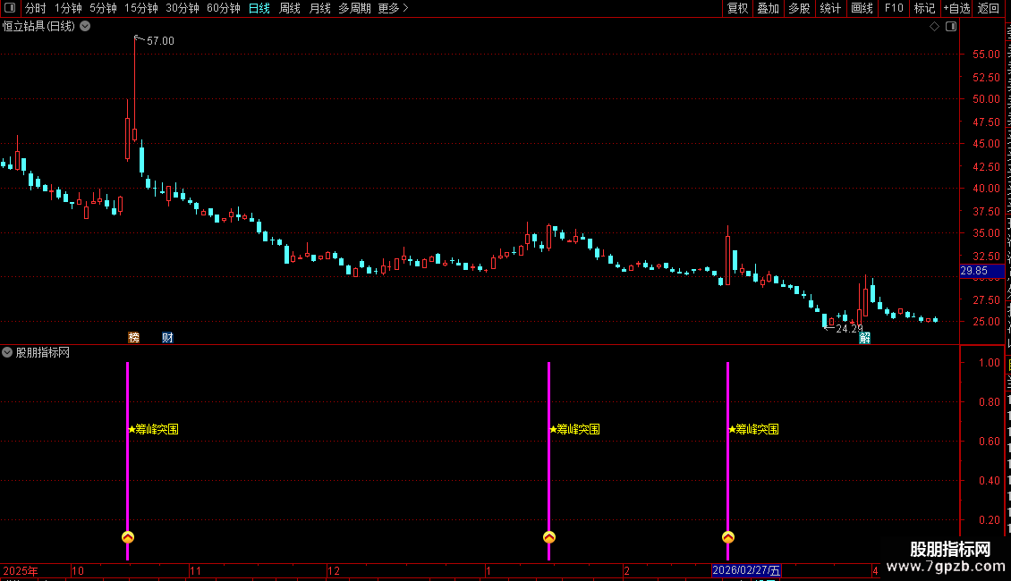1011x581 pixels.
Task: Select the 15分钟 period tab
Action: (x=140, y=8)
